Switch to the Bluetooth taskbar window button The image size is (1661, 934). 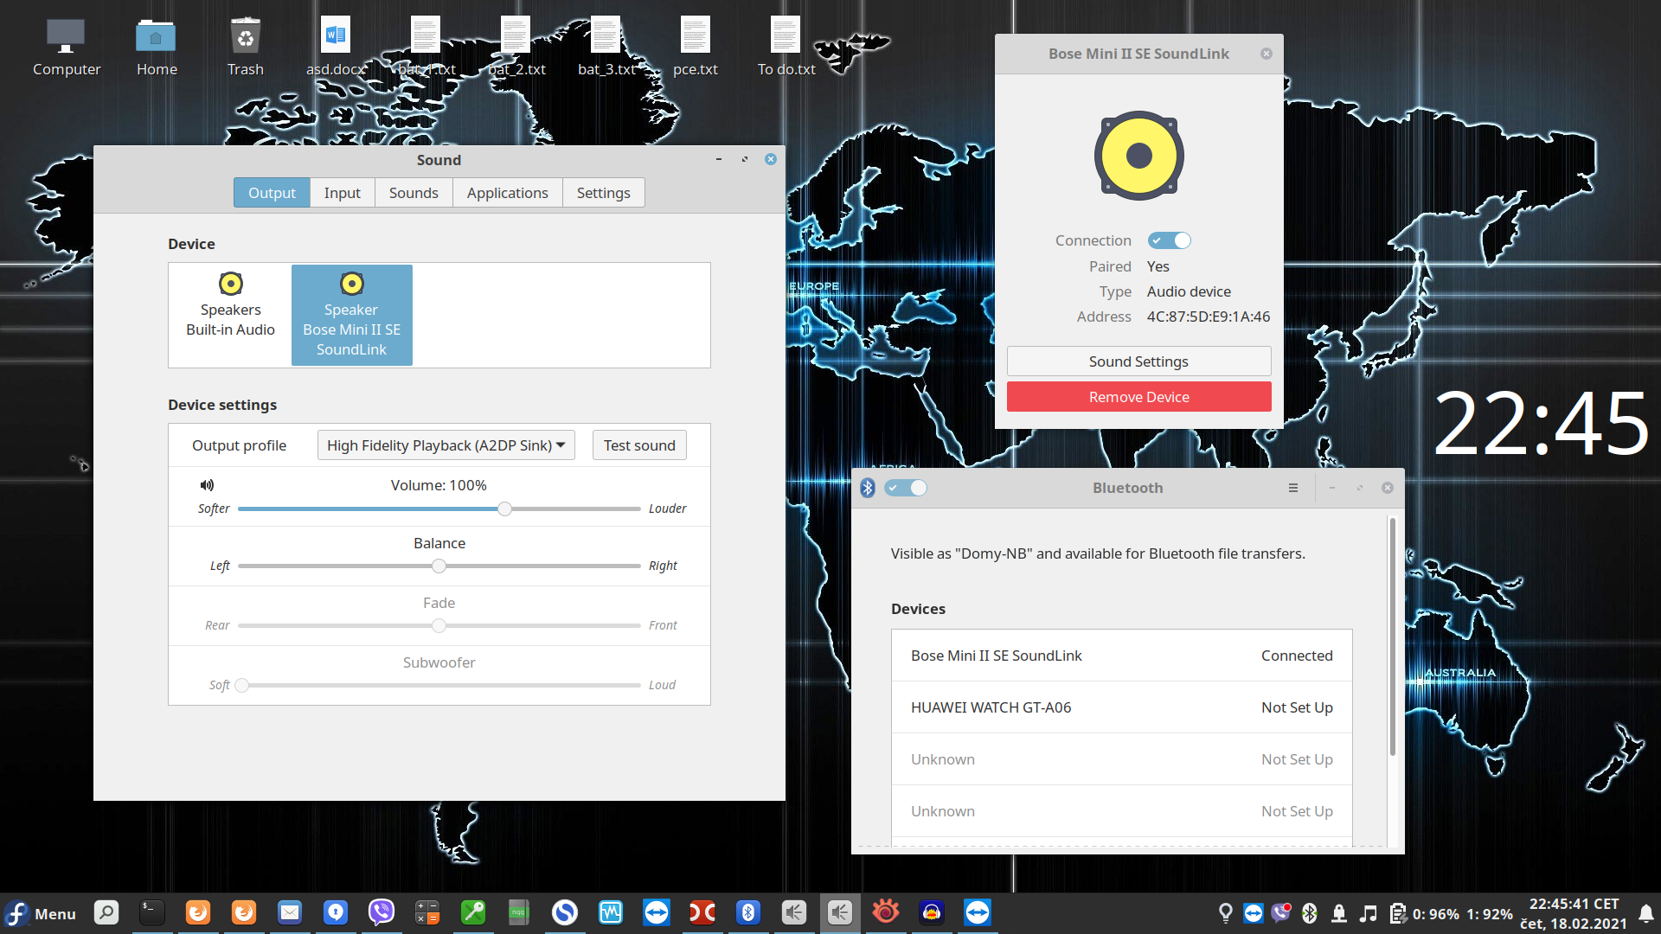click(748, 912)
